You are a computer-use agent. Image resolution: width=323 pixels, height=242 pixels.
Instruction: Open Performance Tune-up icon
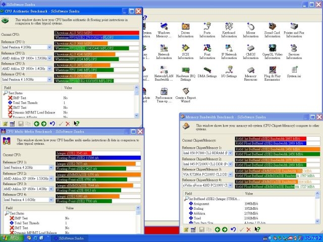point(164,95)
